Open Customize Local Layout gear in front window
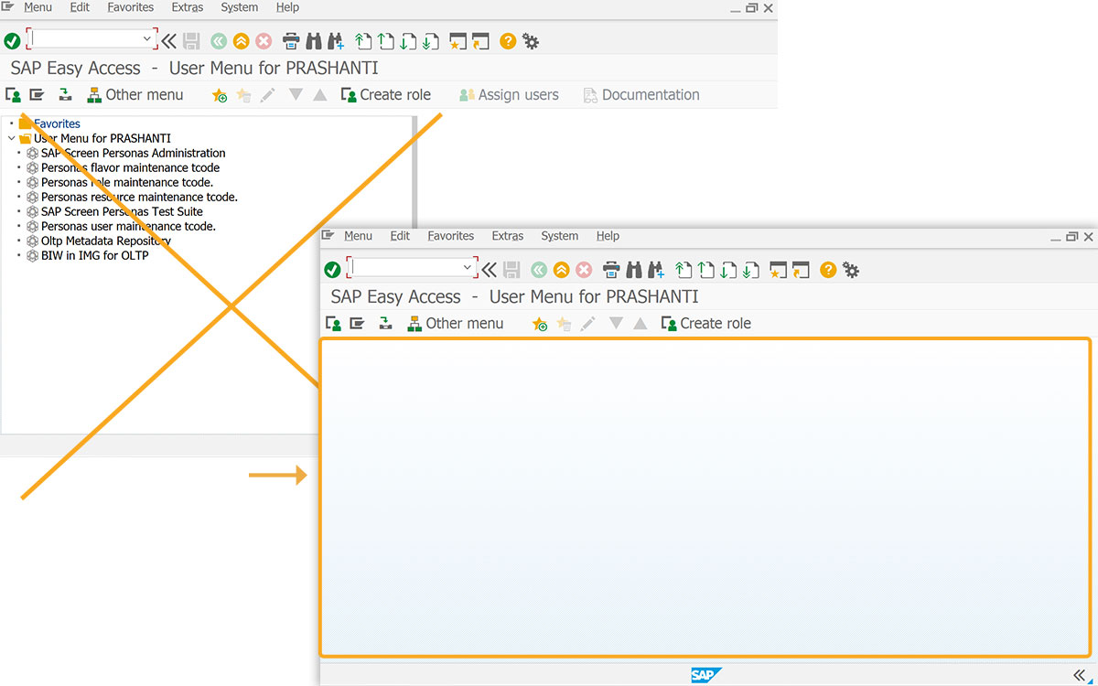Image resolution: width=1098 pixels, height=686 pixels. (x=851, y=270)
